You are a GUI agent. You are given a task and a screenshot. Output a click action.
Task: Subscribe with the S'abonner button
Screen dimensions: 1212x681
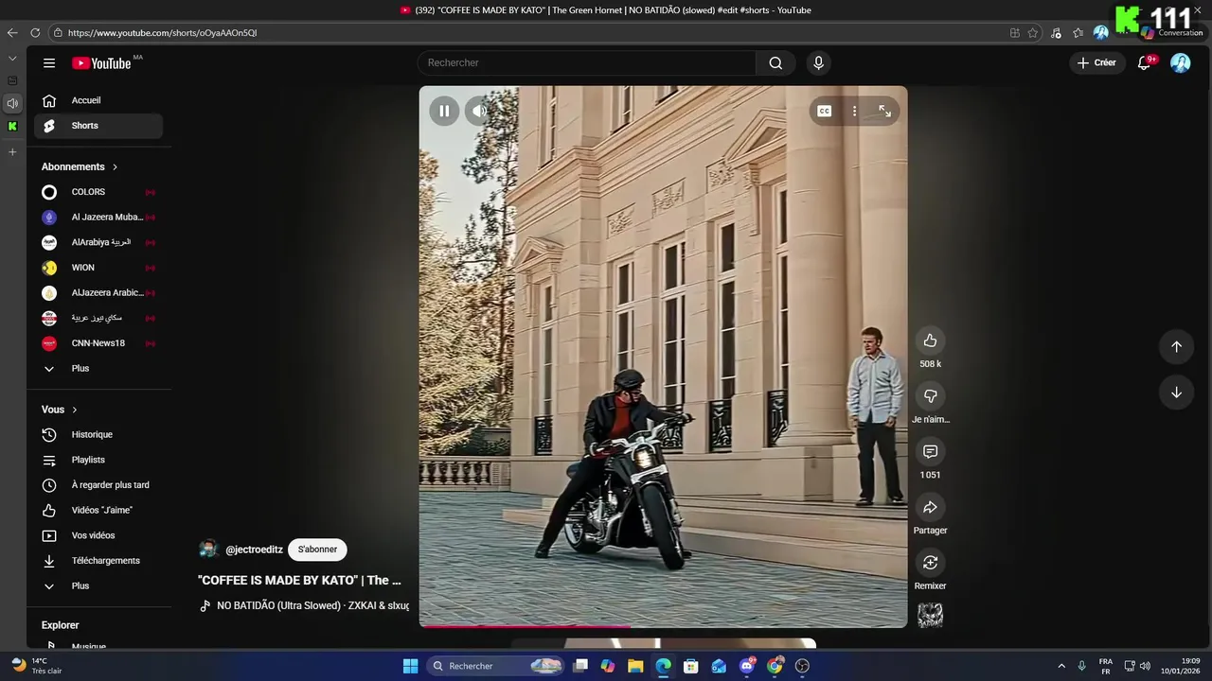(x=317, y=550)
